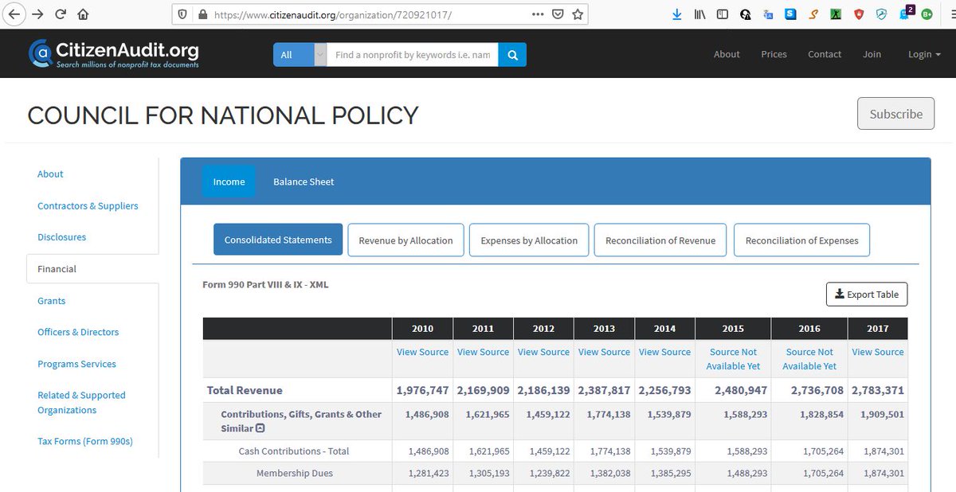The height and width of the screenshot is (492, 956).
Task: Switch to the Income tab
Action: coord(229,182)
